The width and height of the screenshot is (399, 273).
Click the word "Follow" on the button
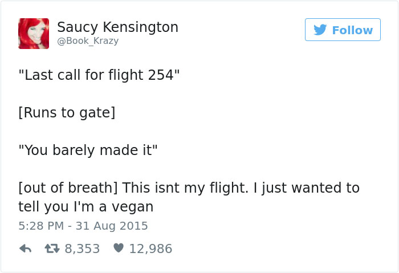[x=352, y=30]
